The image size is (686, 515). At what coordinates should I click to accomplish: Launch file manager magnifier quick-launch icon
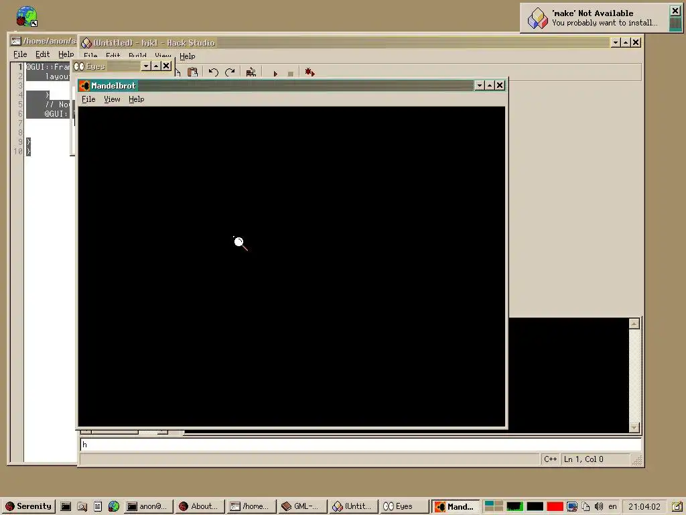coord(82,506)
